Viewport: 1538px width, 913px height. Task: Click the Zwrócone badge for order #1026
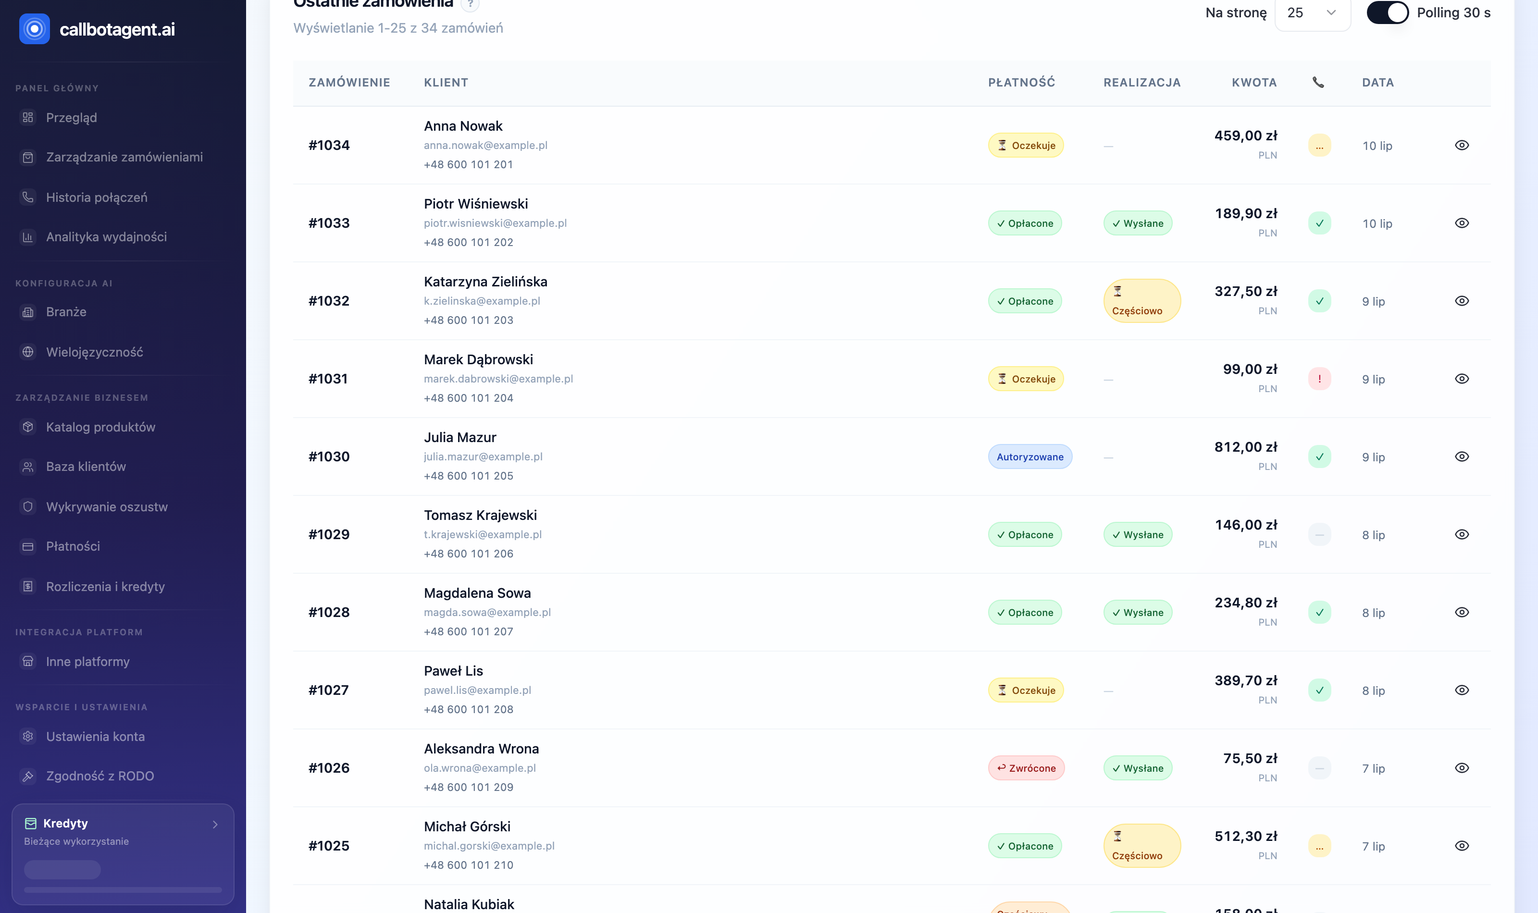click(x=1026, y=768)
